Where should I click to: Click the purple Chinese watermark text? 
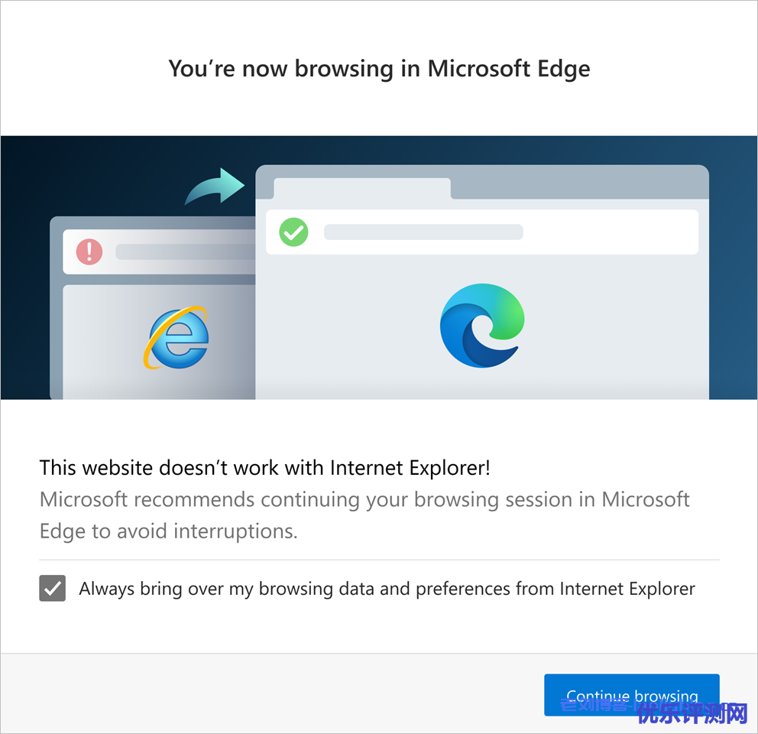pos(692,713)
